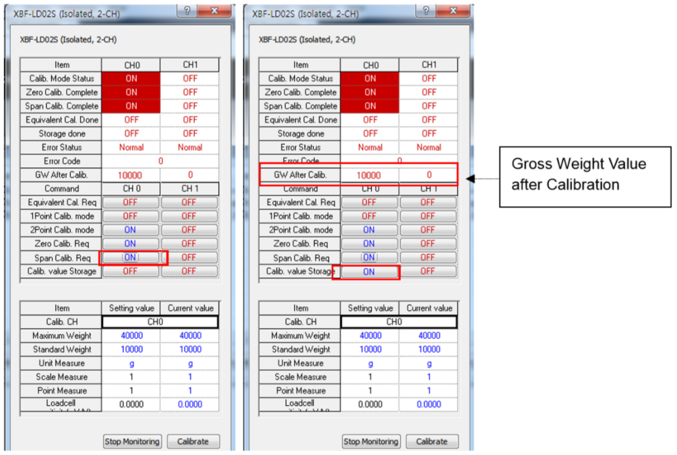Click the Scale Measure current value 1
This screenshot has height=455, width=677.
(x=189, y=377)
